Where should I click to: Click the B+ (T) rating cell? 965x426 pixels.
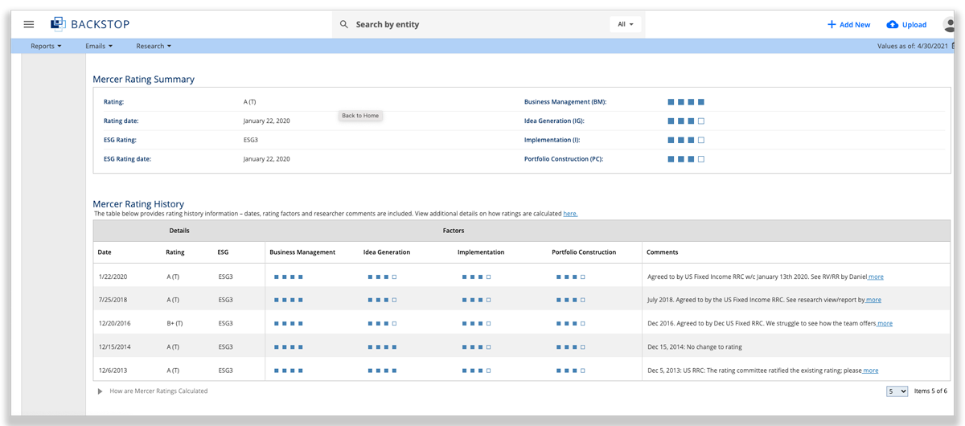tap(175, 323)
